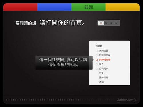The width and height of the screenshot is (143, 107).
Task: Switch to the green 閱讀 tab
Action: (88, 7)
